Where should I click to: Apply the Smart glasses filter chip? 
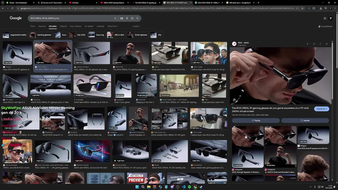click(138, 35)
